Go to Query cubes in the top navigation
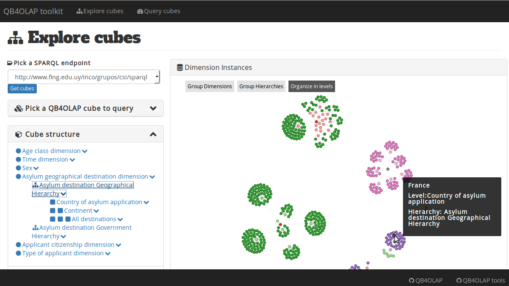Screen dimensions: 509x286 pyautogui.click(x=159, y=11)
